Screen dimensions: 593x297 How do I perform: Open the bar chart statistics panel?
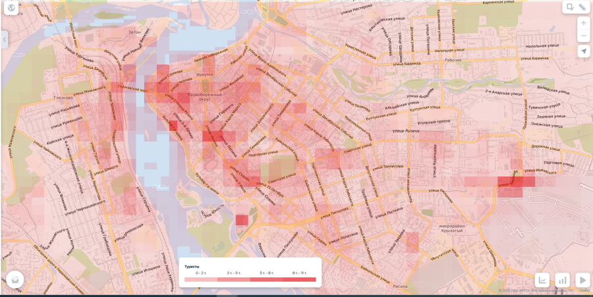pos(562,279)
